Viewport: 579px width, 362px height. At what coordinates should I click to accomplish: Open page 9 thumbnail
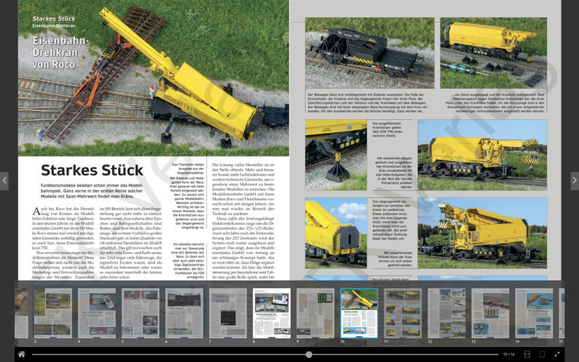(x=315, y=314)
